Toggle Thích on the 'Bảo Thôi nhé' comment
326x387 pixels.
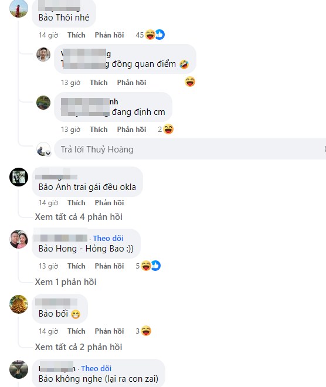click(x=76, y=35)
